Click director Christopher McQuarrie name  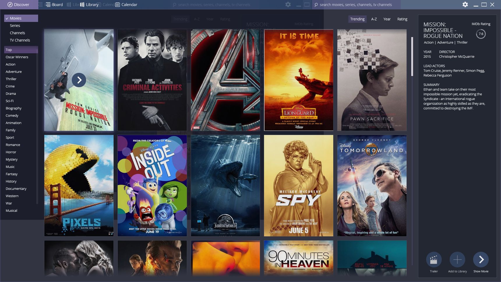pos(457,57)
